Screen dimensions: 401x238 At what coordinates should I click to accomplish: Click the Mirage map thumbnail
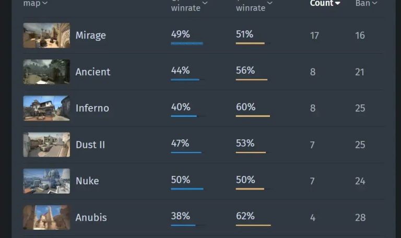pyautogui.click(x=46, y=35)
